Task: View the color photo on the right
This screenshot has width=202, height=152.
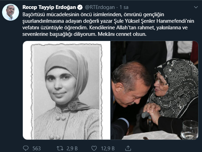Action: click(x=154, y=90)
